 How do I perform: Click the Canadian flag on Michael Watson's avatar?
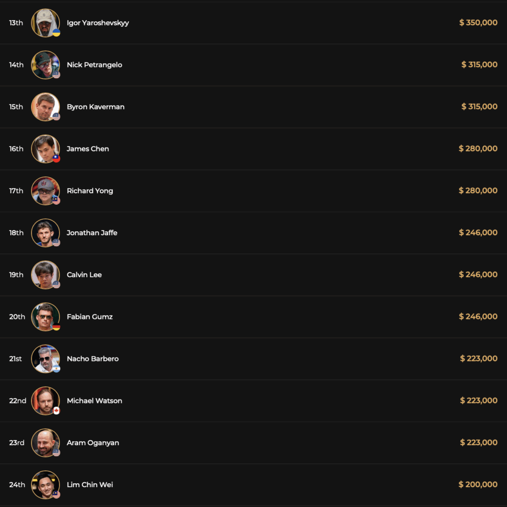click(56, 411)
